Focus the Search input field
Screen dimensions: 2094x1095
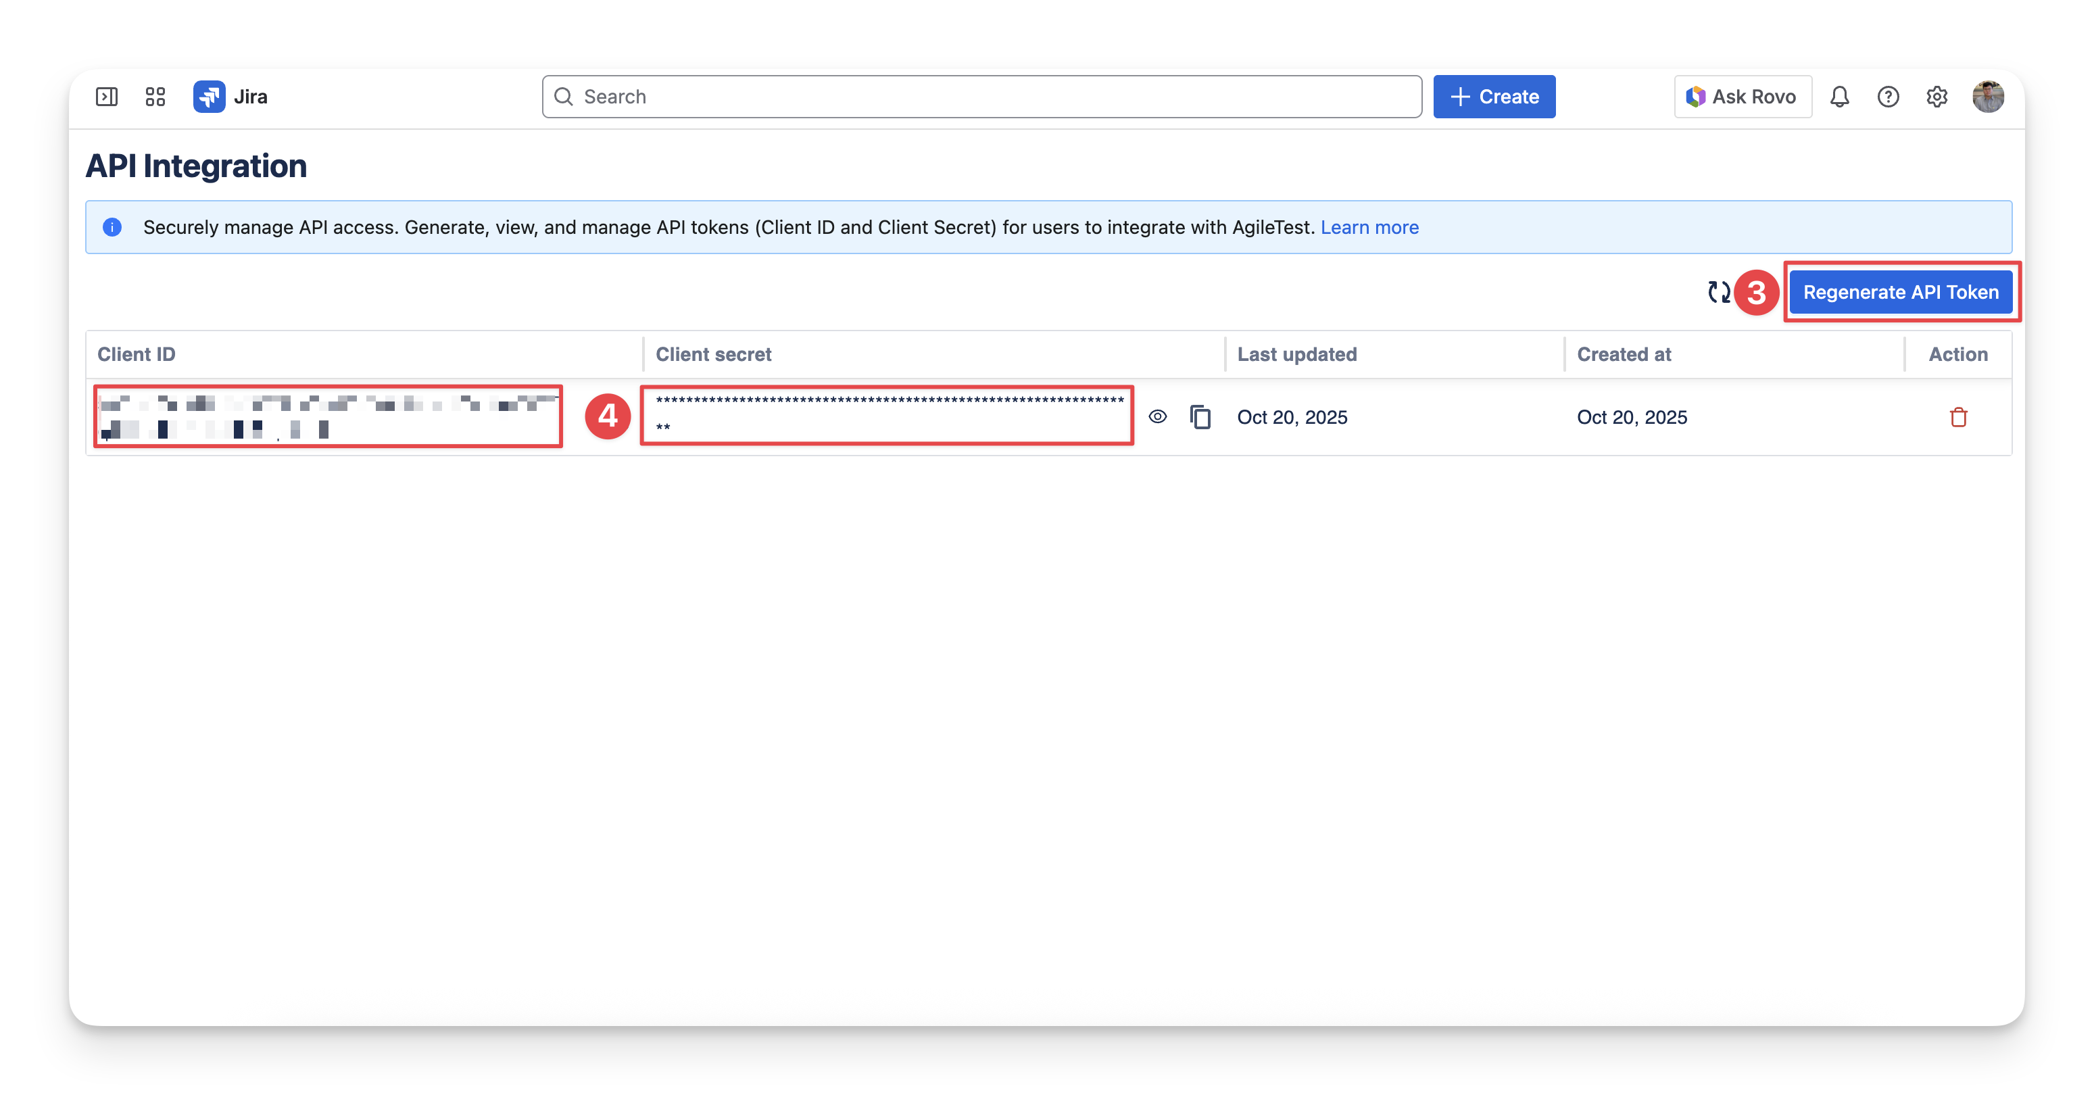click(982, 97)
